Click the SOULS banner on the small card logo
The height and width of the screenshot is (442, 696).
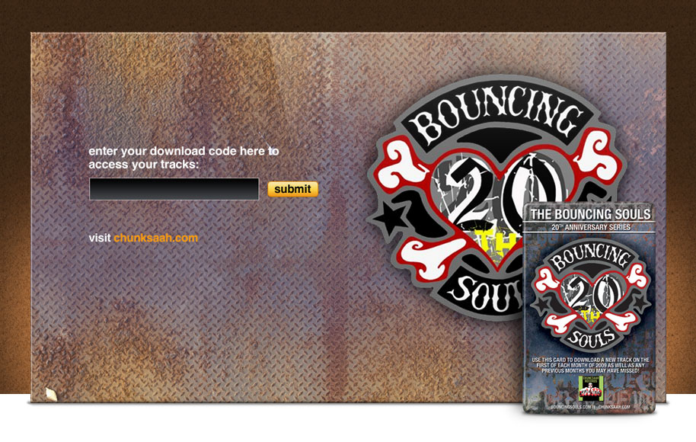pyautogui.click(x=592, y=338)
